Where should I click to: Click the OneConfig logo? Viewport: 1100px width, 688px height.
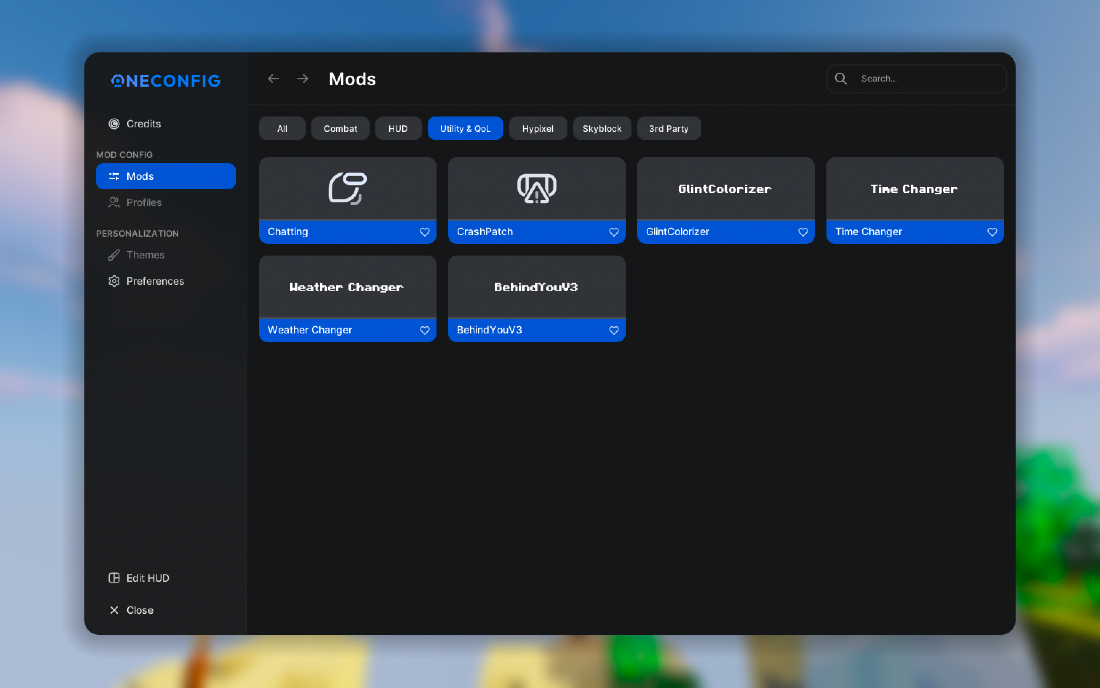[166, 81]
